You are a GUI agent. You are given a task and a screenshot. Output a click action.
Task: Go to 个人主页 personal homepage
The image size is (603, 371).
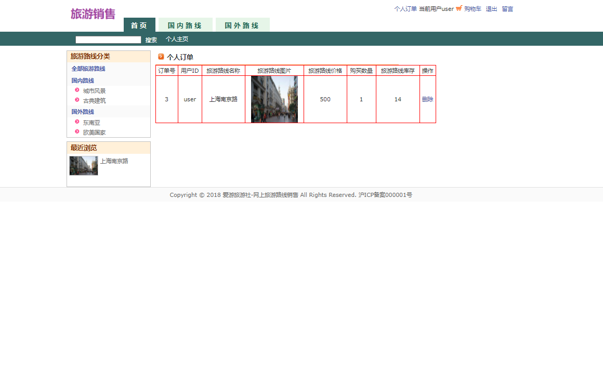177,38
